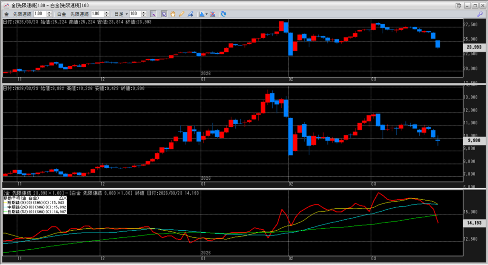The image size is (488, 265).
Task: Click the 金 symbol button in toolbar
Action: (x=7, y=14)
